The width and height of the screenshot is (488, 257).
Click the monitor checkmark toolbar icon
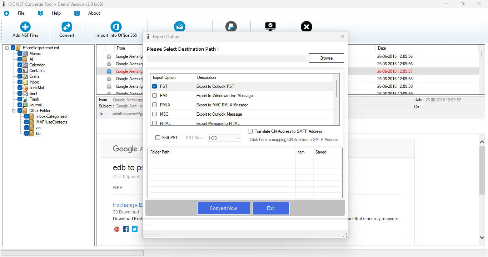tap(270, 26)
